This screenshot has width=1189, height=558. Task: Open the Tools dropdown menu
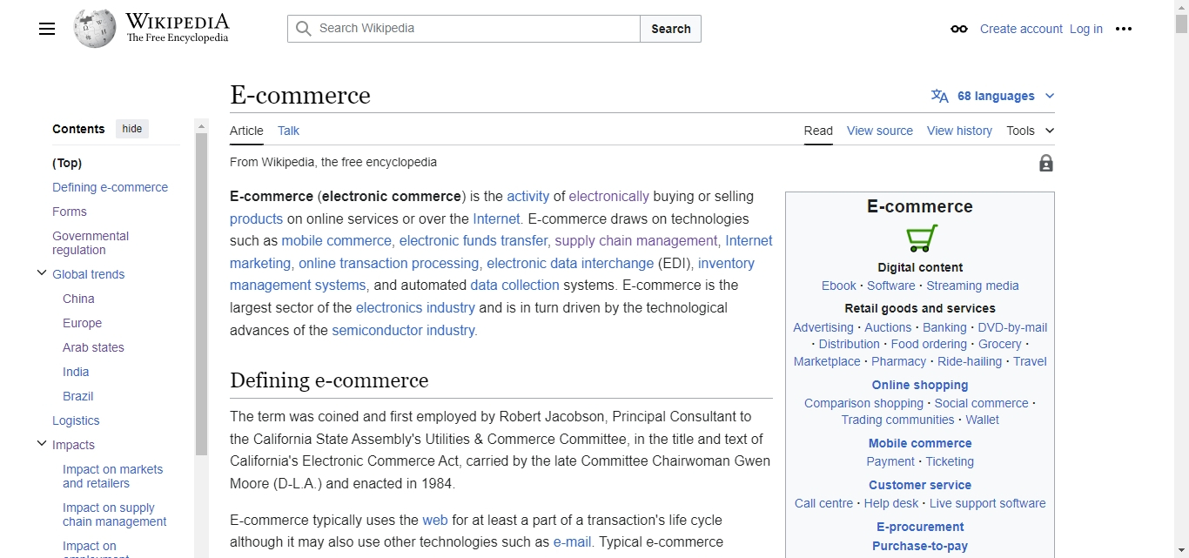1031,131
